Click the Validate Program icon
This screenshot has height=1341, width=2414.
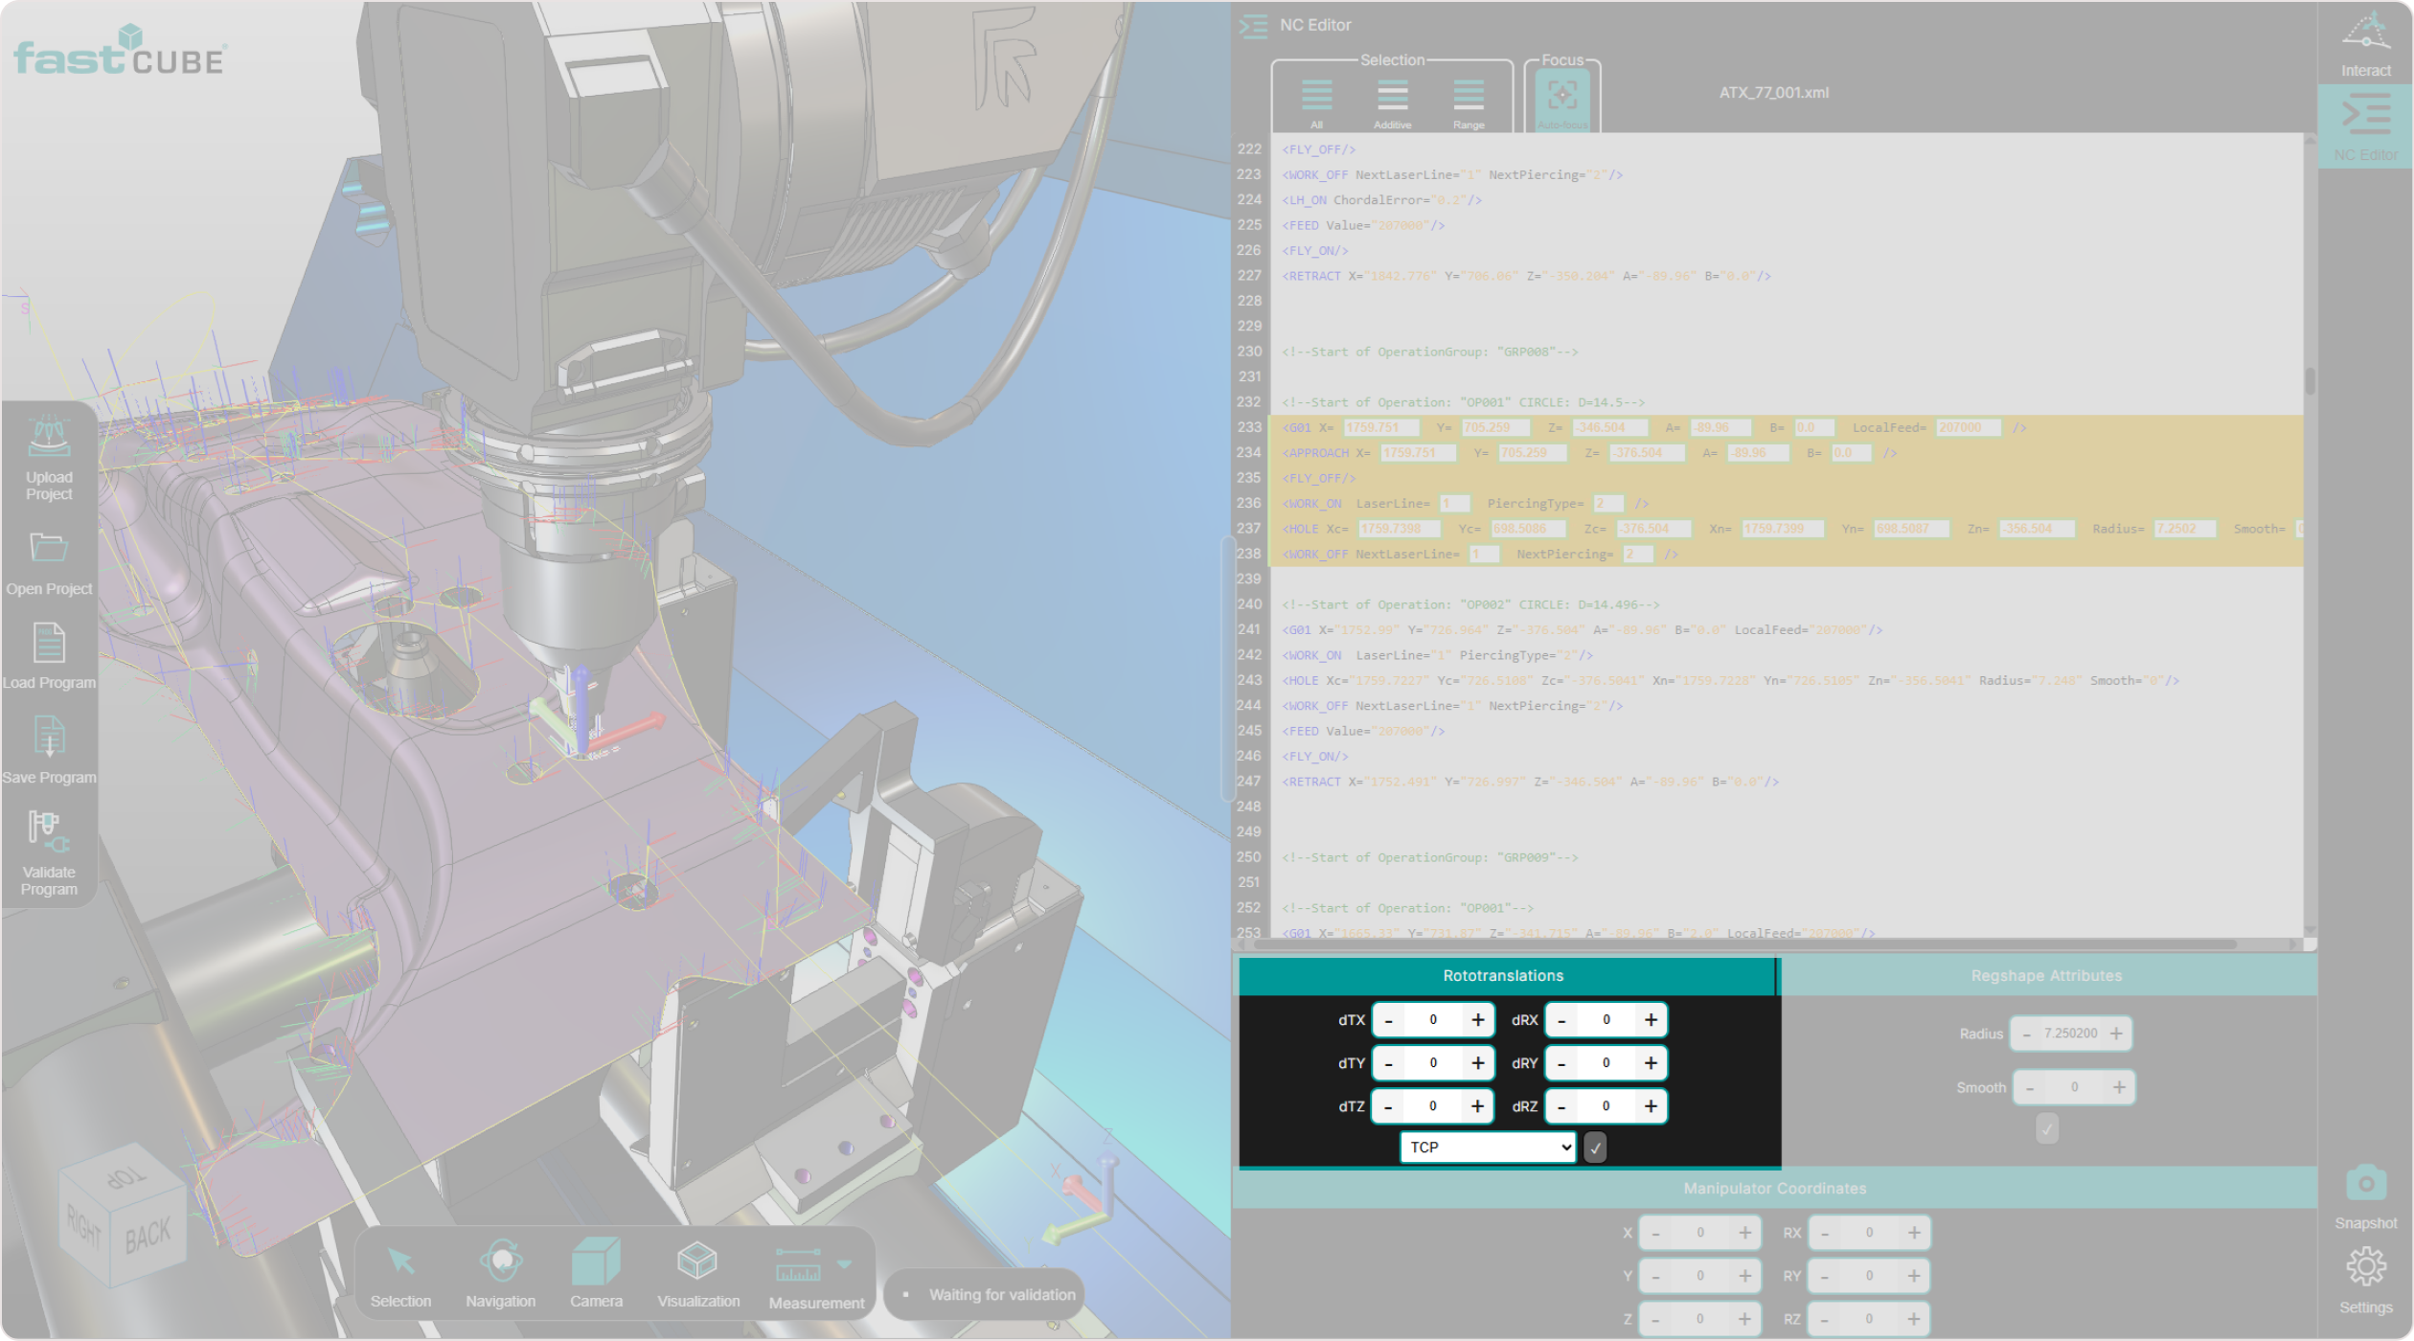(49, 831)
